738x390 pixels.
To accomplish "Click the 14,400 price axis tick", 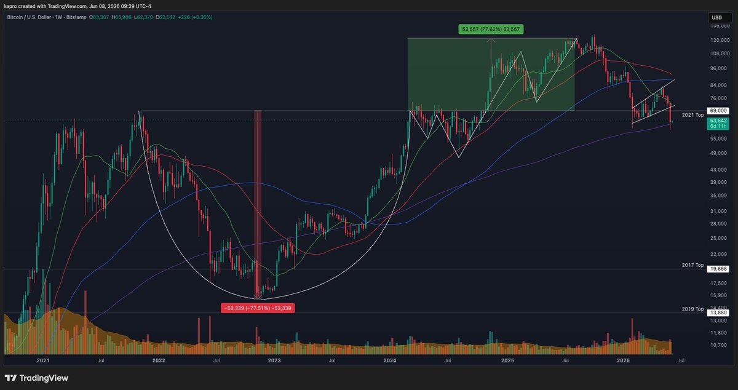I will (x=718, y=307).
